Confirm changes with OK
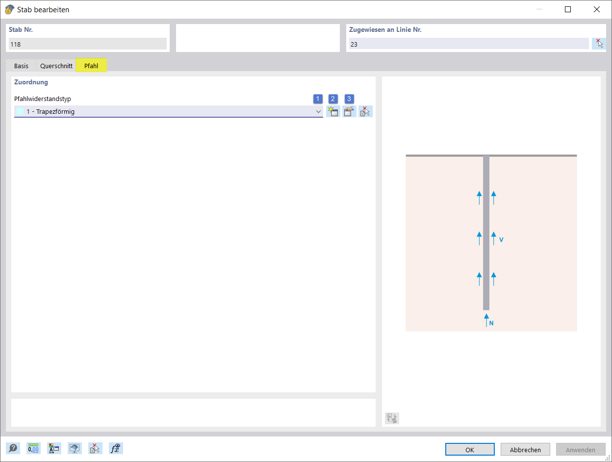Image resolution: width=612 pixels, height=462 pixels. pyautogui.click(x=469, y=449)
